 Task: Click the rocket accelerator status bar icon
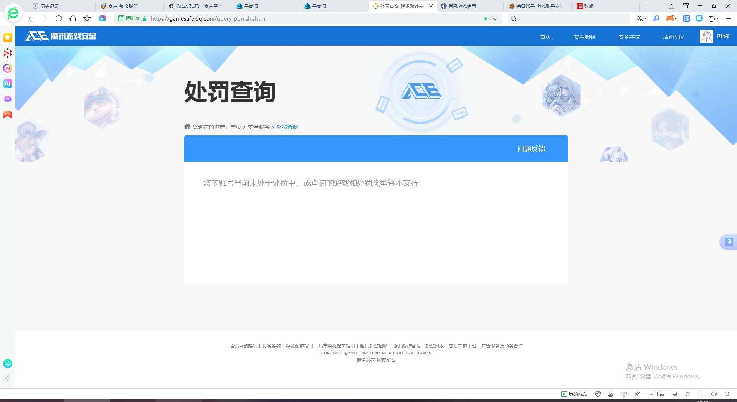637,394
